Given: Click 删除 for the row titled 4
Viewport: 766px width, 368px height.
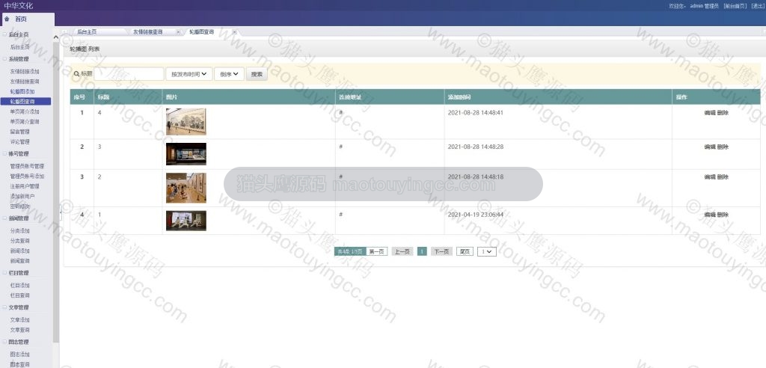Looking at the screenshot, I should pyautogui.click(x=723, y=113).
